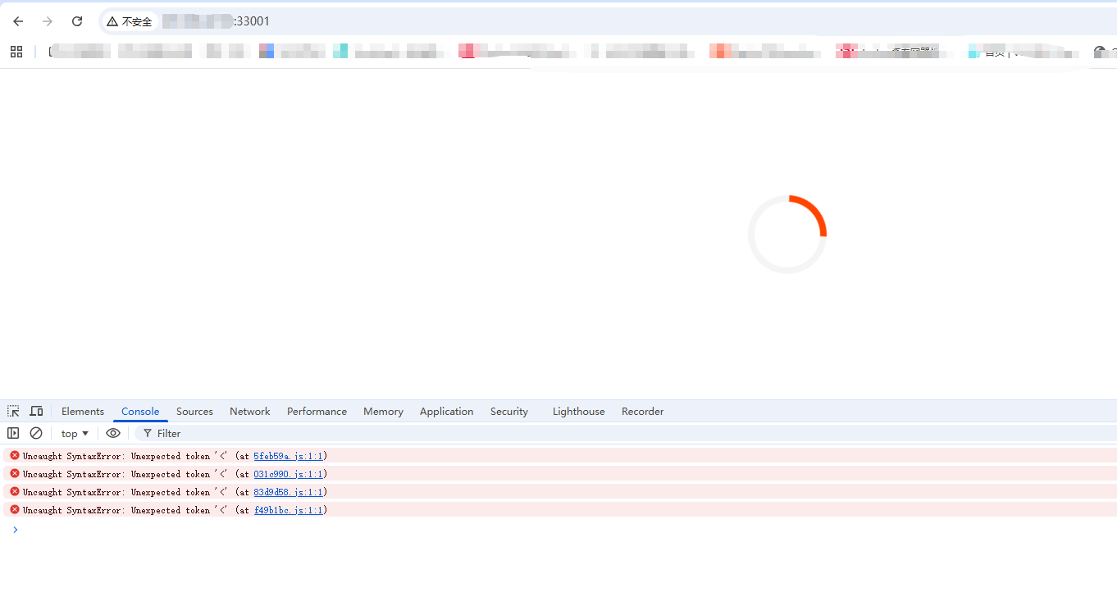This screenshot has width=1117, height=597.
Task: Show the console sidebar panel icon
Action: click(x=13, y=433)
